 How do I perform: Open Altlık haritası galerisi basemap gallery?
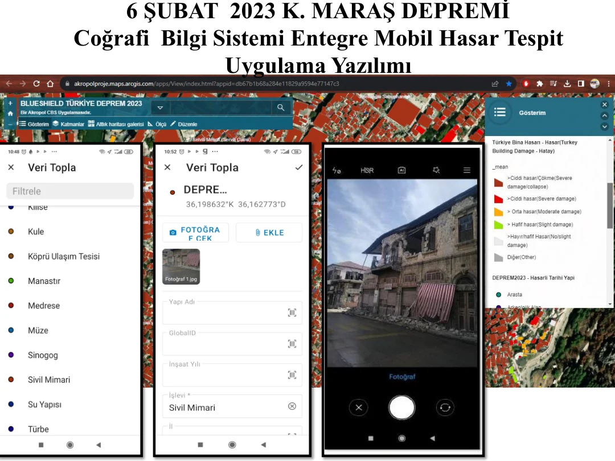(116, 124)
